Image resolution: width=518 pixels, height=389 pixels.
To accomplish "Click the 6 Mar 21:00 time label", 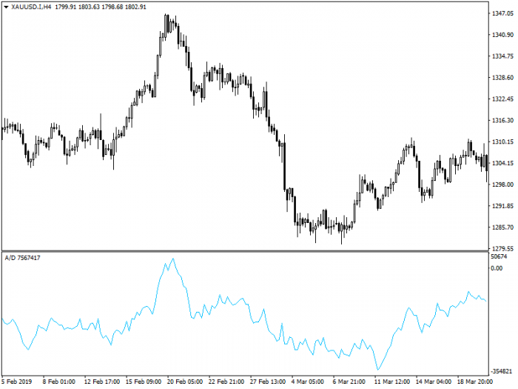I will click(x=349, y=382).
